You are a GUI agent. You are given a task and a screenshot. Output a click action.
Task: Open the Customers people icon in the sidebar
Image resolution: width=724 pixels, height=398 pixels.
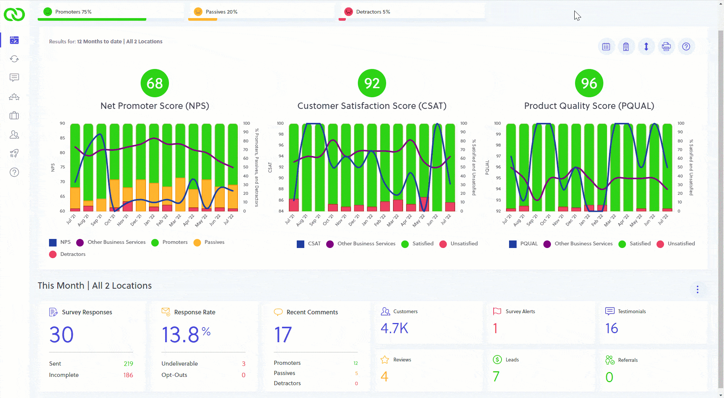(x=14, y=135)
